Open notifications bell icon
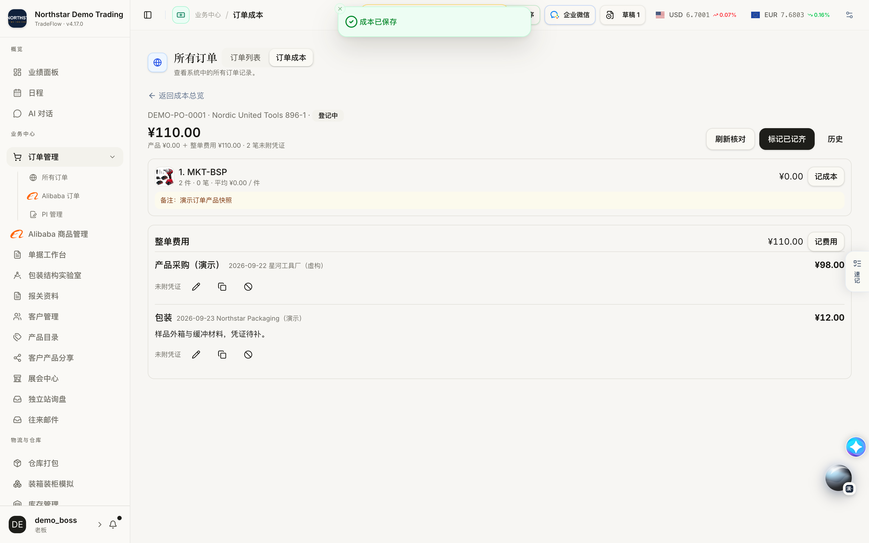The width and height of the screenshot is (869, 543). click(113, 524)
